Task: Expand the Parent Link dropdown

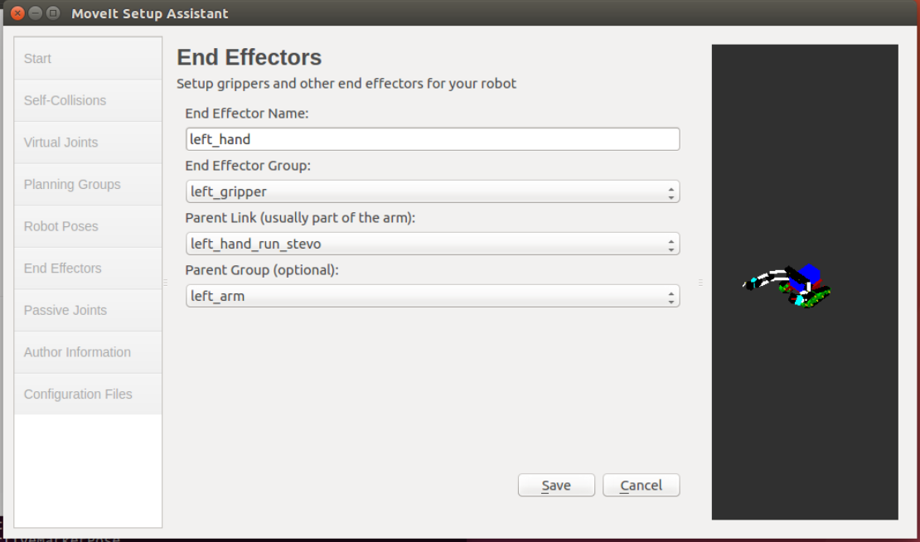Action: [x=433, y=244]
